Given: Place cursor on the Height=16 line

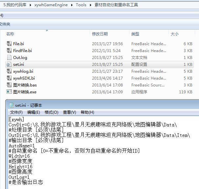Looking at the screenshot, I should [20, 167].
